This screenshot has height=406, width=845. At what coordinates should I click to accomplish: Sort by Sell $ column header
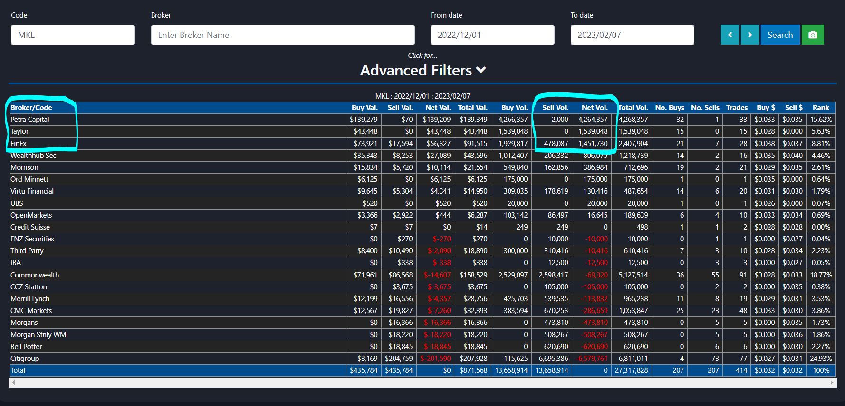(x=794, y=108)
